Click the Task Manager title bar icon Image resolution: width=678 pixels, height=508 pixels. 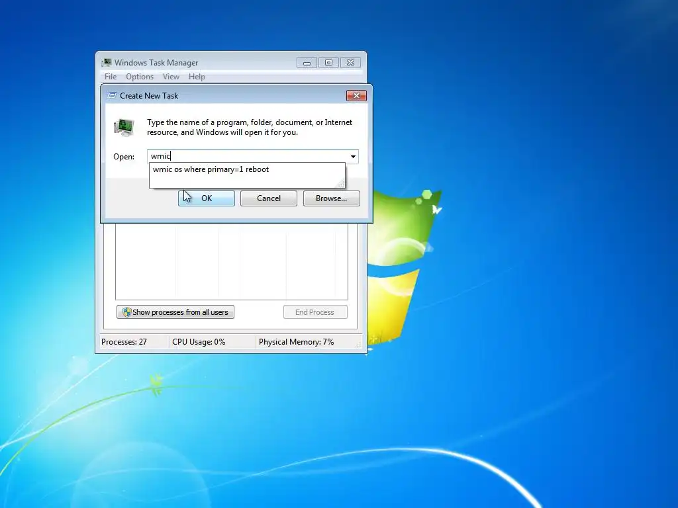coord(107,63)
